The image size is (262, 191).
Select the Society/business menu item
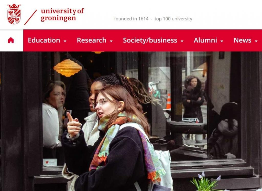point(150,40)
